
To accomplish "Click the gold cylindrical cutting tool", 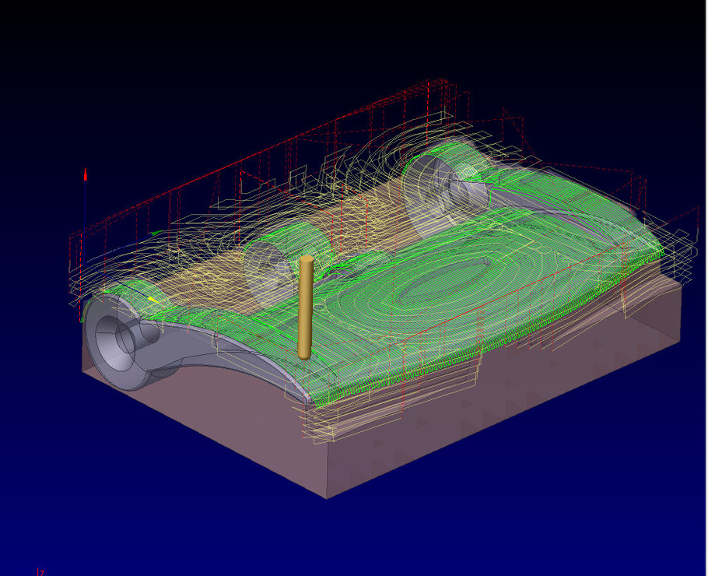I will point(305,307).
